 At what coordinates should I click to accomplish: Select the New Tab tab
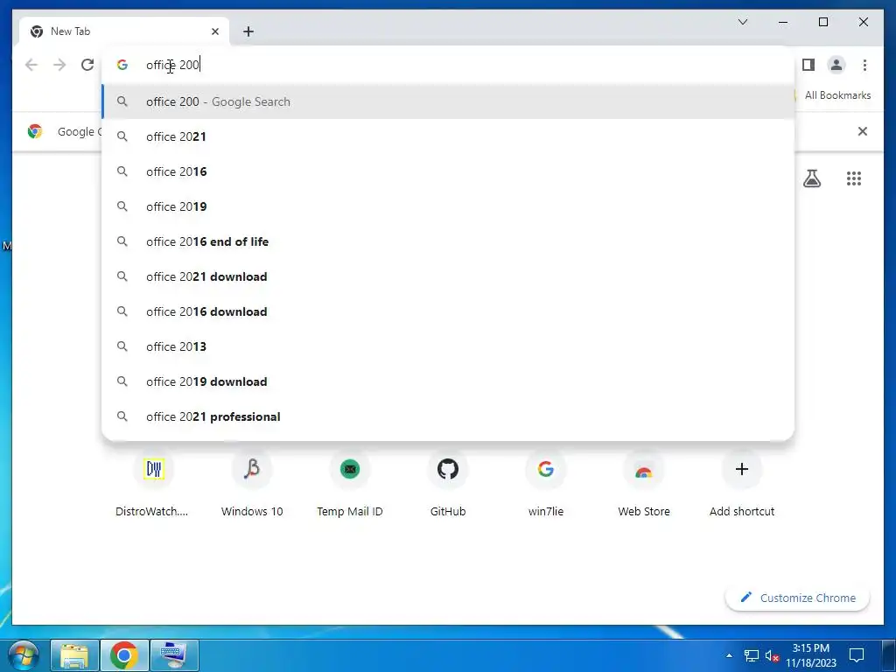click(x=124, y=31)
